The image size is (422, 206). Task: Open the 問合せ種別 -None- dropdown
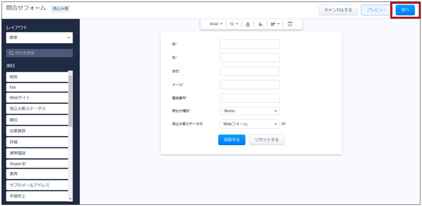tap(250, 111)
